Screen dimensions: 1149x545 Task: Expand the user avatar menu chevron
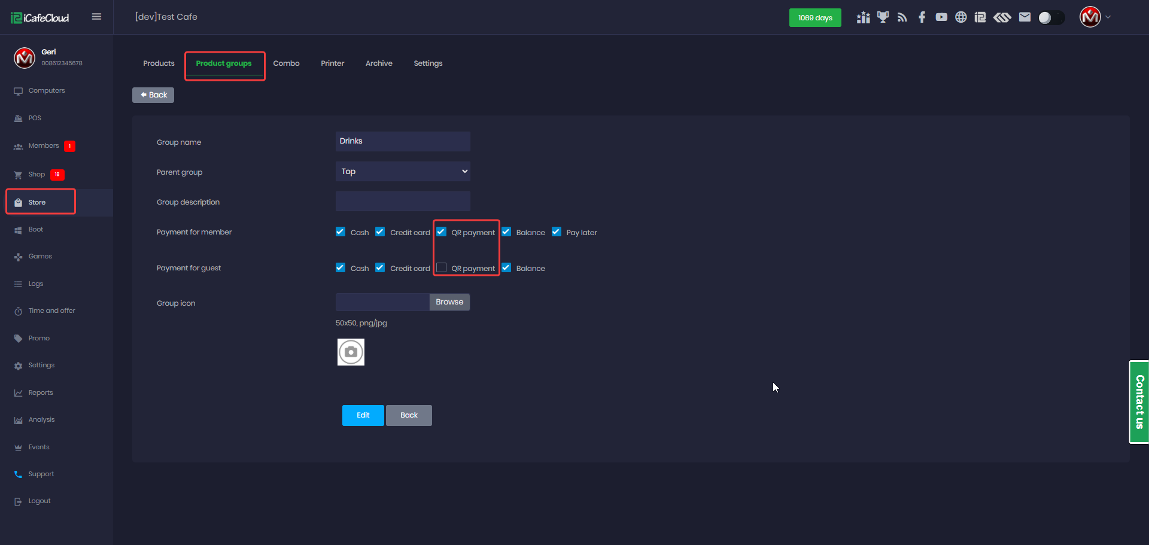1108,17
